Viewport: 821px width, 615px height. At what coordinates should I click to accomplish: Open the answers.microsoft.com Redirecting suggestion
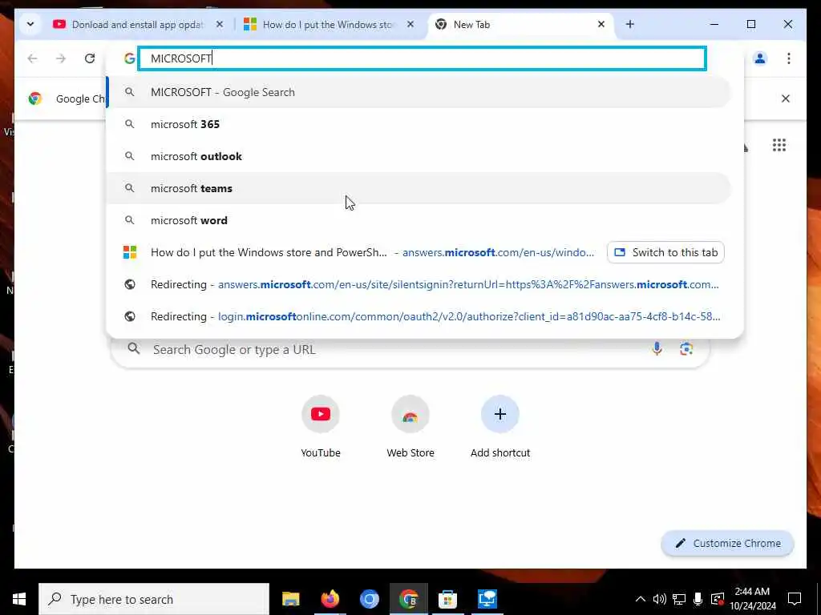(419, 284)
